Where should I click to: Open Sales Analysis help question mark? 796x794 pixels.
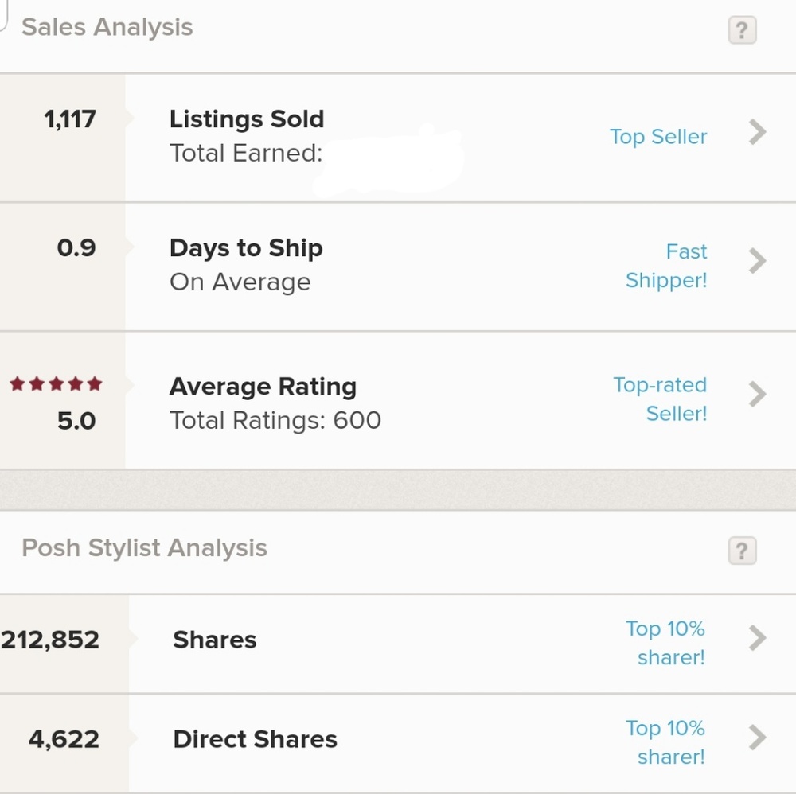point(742,30)
